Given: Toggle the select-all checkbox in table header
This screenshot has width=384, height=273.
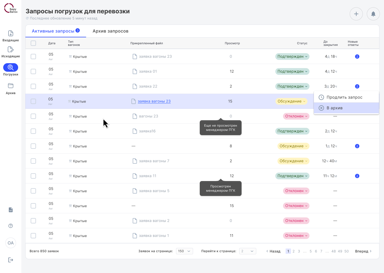Looking at the screenshot, I should [x=33, y=43].
